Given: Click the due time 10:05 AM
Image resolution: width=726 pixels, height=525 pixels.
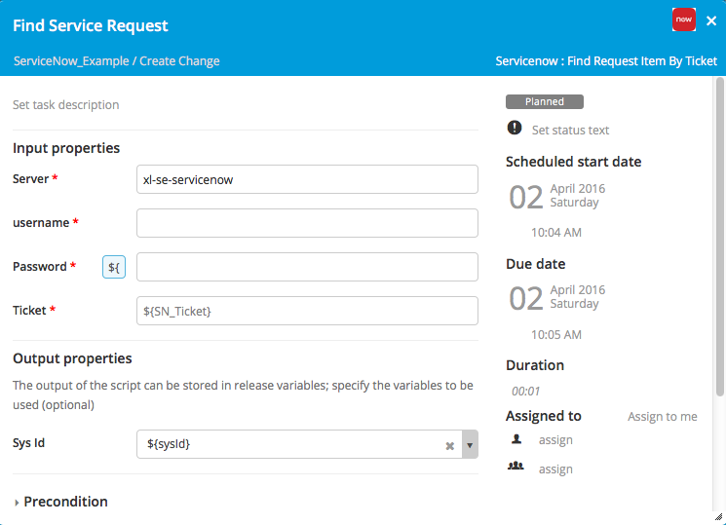Looking at the screenshot, I should [556, 335].
